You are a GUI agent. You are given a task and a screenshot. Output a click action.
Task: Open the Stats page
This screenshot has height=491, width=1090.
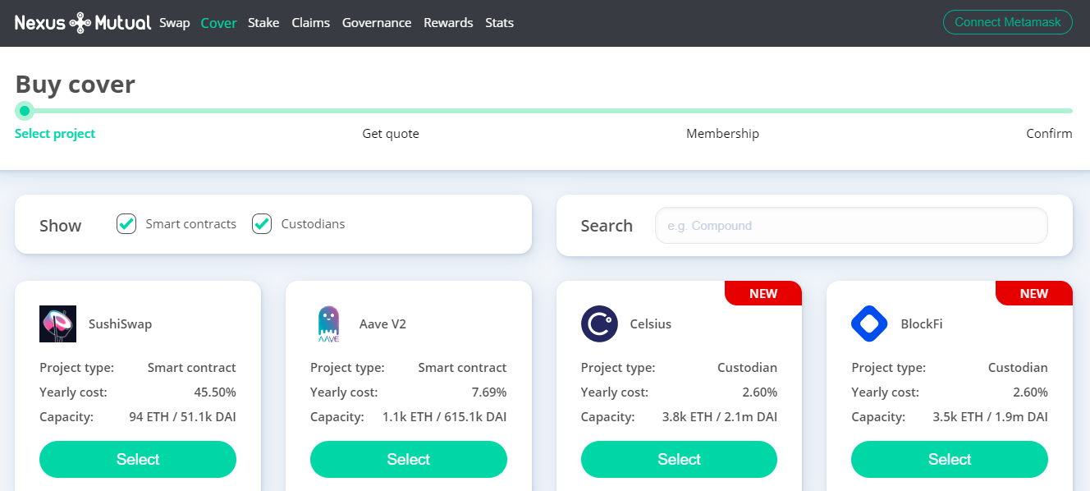pos(500,23)
